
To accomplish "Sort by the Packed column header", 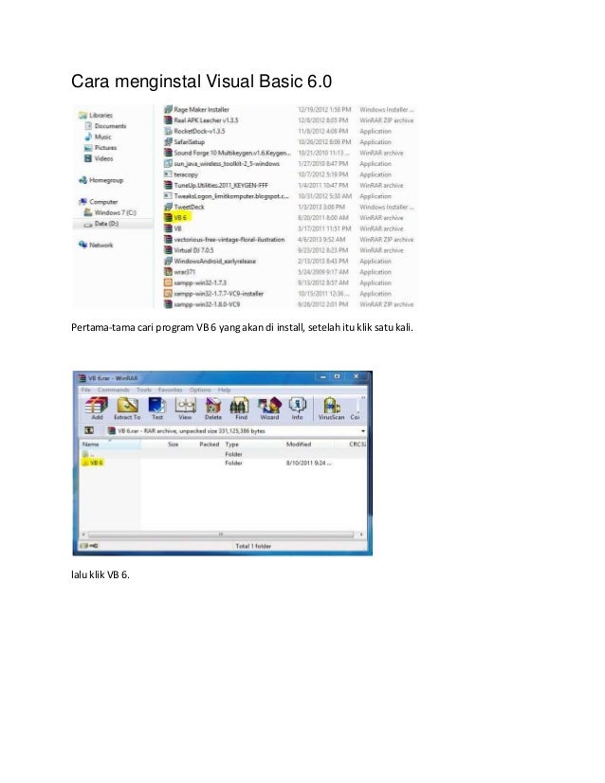I will 209,444.
